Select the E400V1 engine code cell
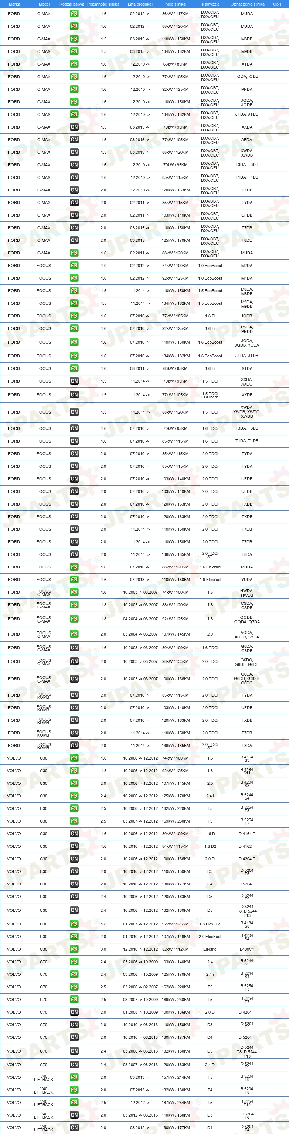This screenshot has width=289, height=1134. [x=247, y=950]
